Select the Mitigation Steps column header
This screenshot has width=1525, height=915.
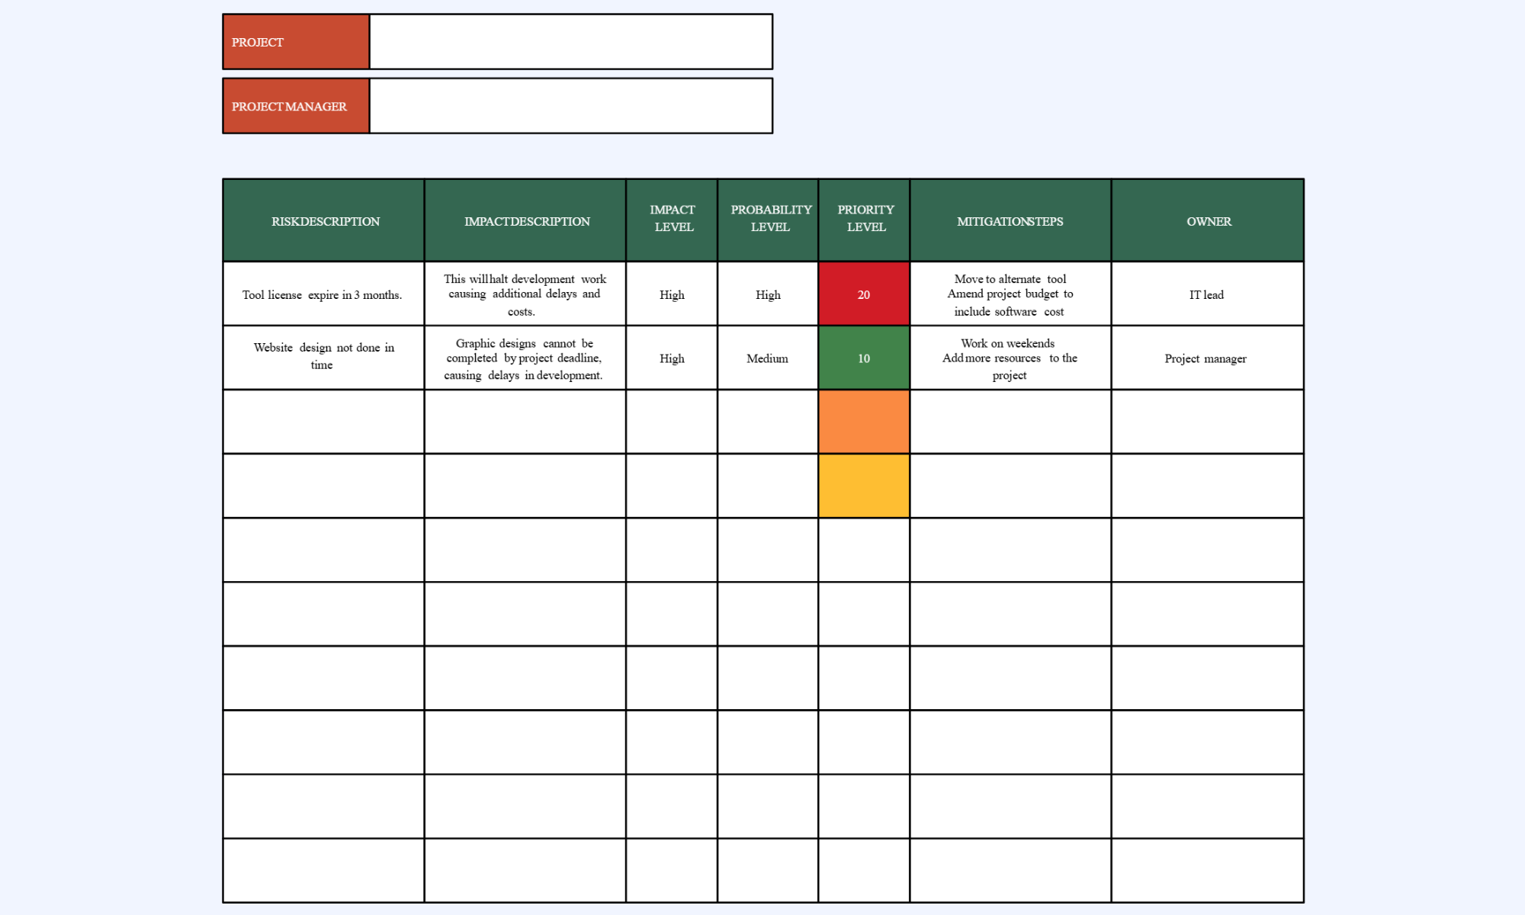click(1010, 221)
